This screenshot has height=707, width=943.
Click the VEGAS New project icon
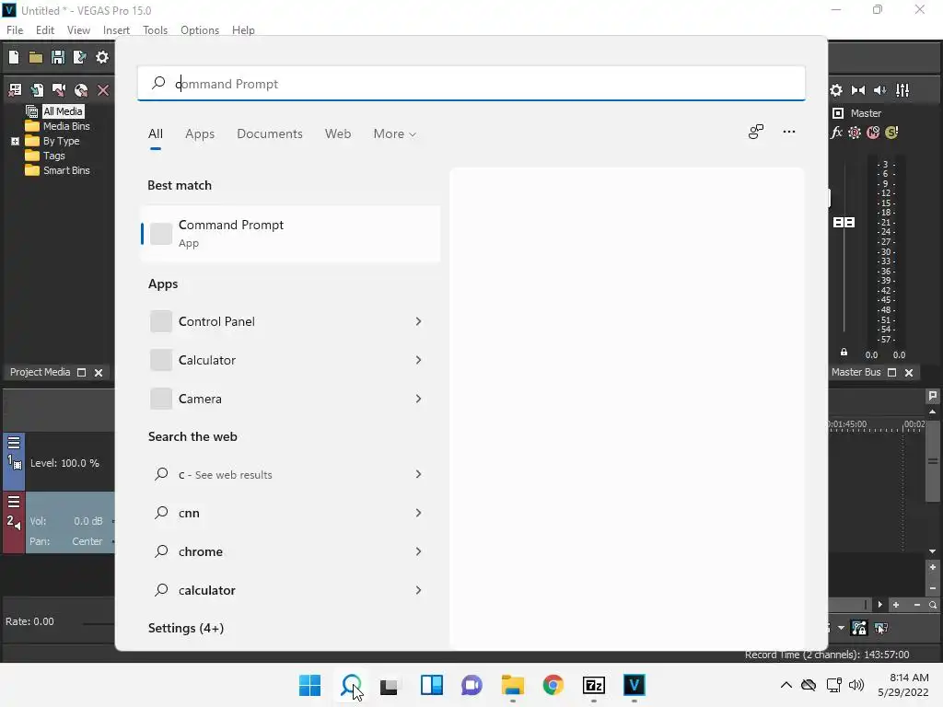coord(14,57)
